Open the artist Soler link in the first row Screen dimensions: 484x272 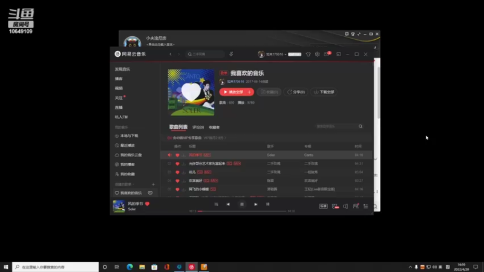pyautogui.click(x=270, y=155)
